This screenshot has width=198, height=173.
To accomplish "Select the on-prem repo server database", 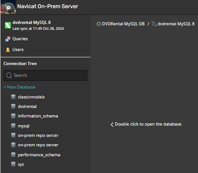I will (x=38, y=145).
